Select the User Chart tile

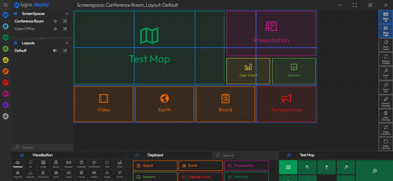248,71
